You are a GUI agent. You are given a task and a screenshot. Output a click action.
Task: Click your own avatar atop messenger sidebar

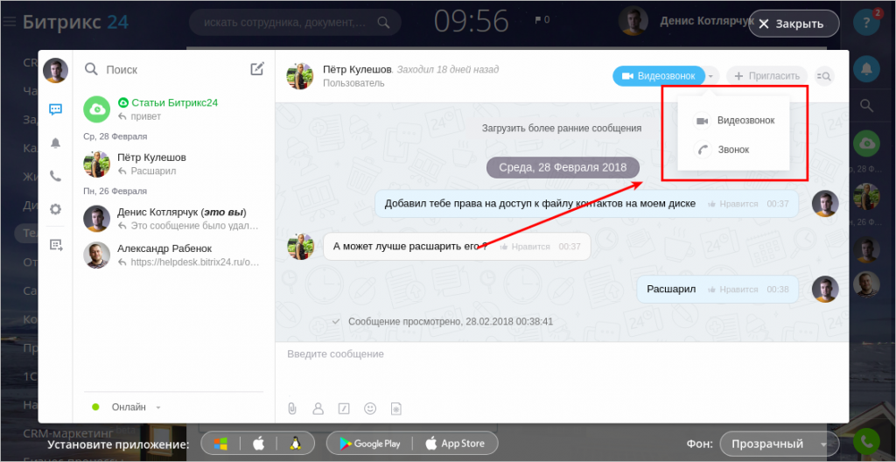point(55,70)
